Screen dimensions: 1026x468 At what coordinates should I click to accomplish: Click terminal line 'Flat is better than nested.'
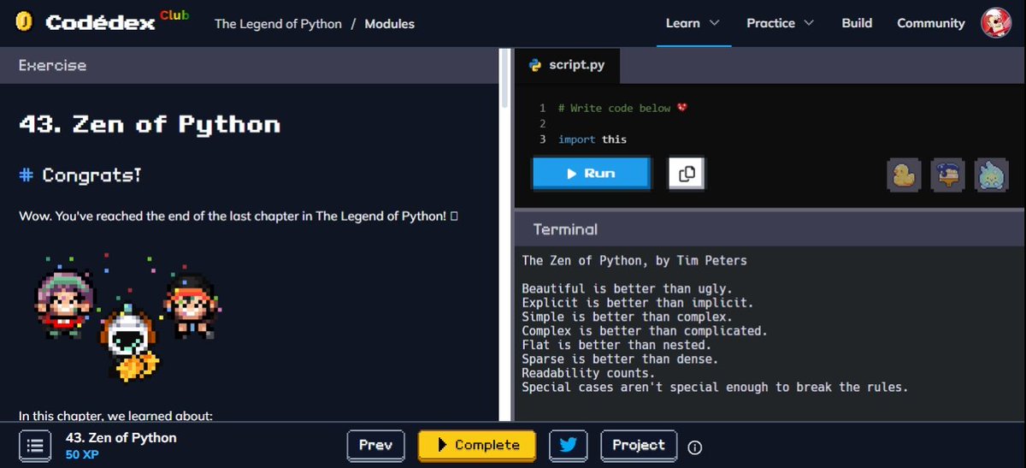[x=616, y=345]
